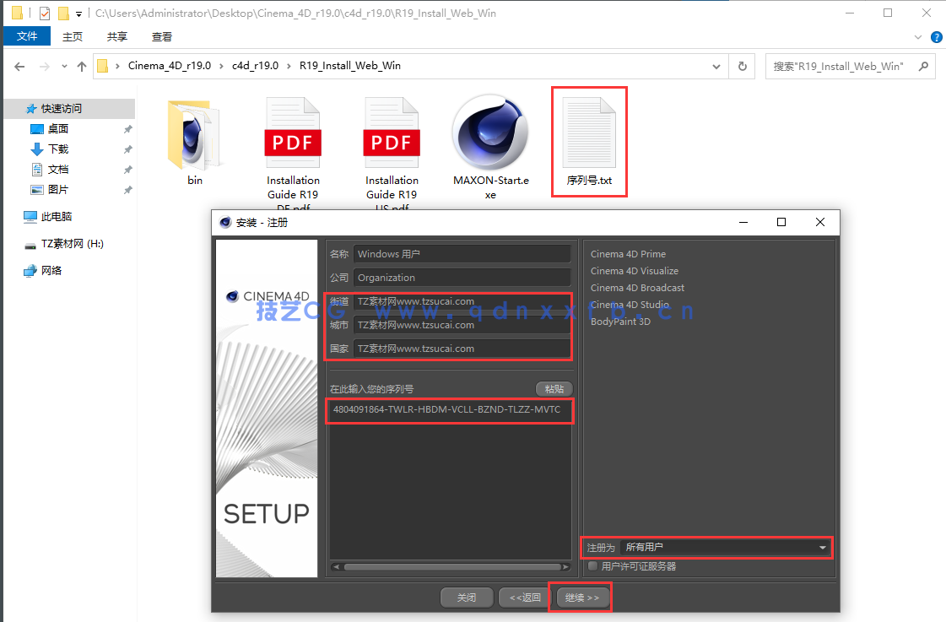
Task: Open the MAXON-Start.exe installer icon
Action: (490, 133)
